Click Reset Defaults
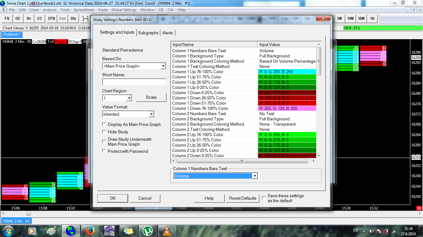Image resolution: width=423 pixels, height=237 pixels. tap(243, 198)
